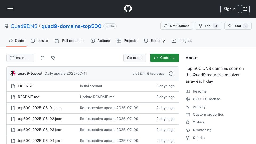Viewport: 256px width, 144px height.
Task: Open the Initial commit message link
Action: pyautogui.click(x=91, y=86)
